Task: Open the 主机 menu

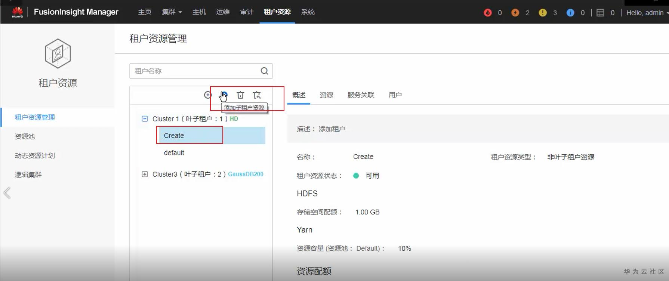Action: [x=199, y=12]
